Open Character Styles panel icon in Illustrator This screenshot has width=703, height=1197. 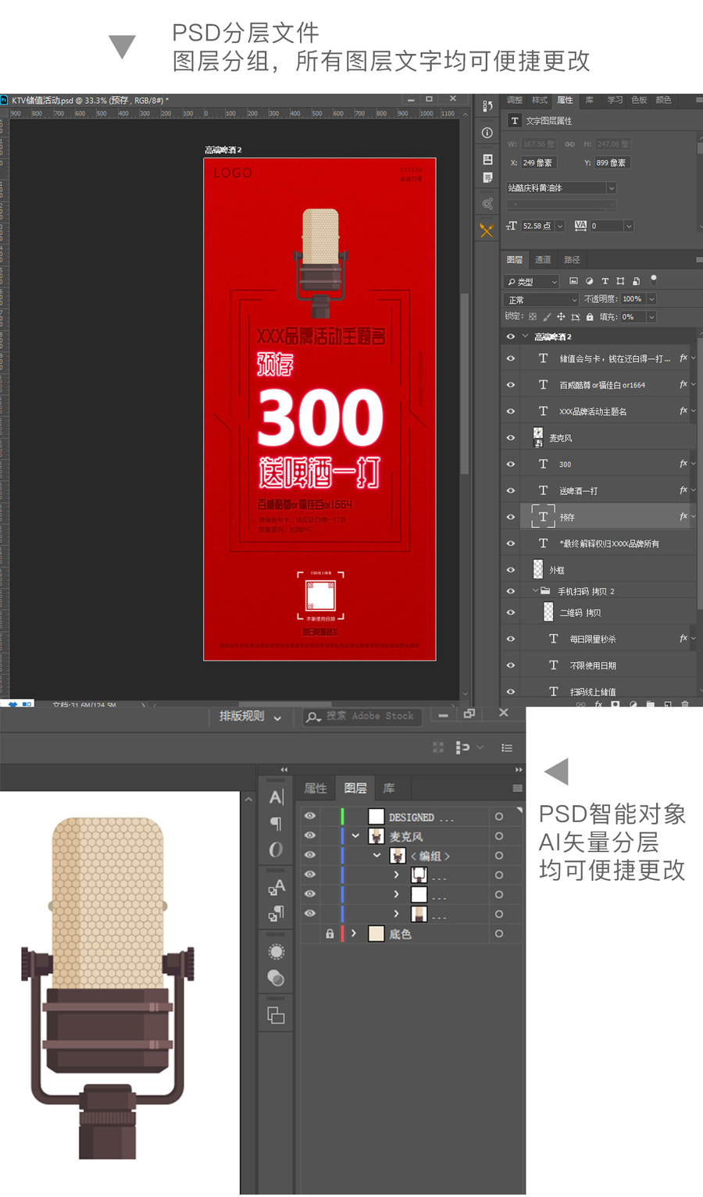click(x=277, y=887)
